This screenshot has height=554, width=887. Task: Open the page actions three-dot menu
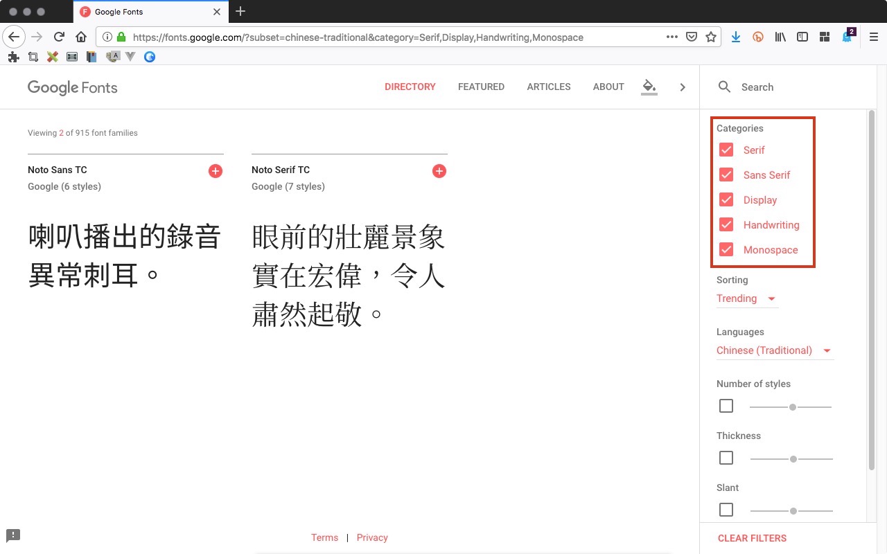671,37
